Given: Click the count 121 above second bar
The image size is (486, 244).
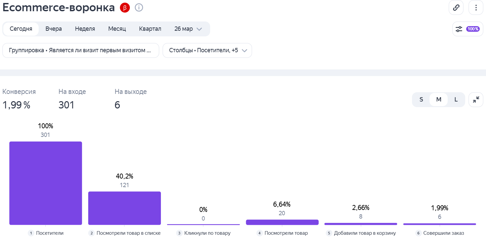Looking at the screenshot, I should pyautogui.click(x=124, y=185).
